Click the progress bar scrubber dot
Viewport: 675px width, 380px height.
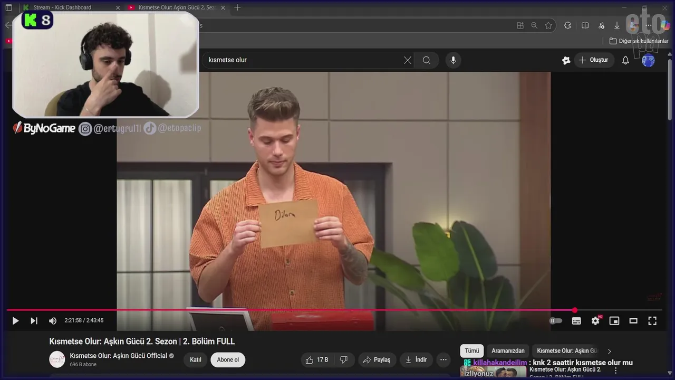[575, 310]
